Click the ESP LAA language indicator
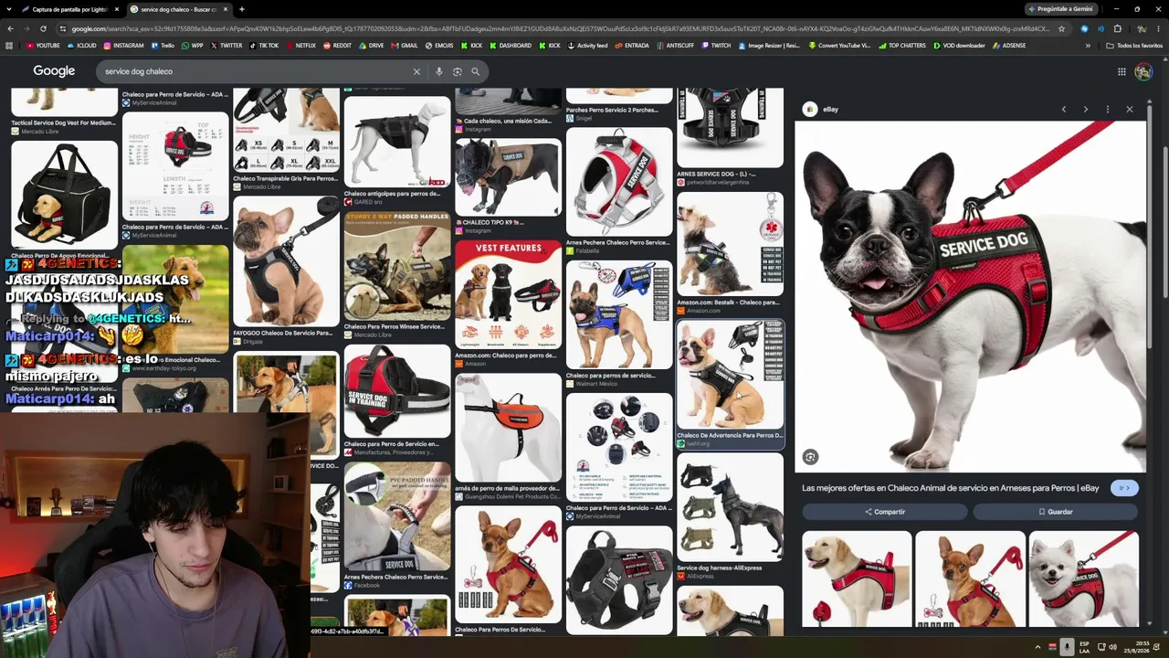 (1085, 647)
